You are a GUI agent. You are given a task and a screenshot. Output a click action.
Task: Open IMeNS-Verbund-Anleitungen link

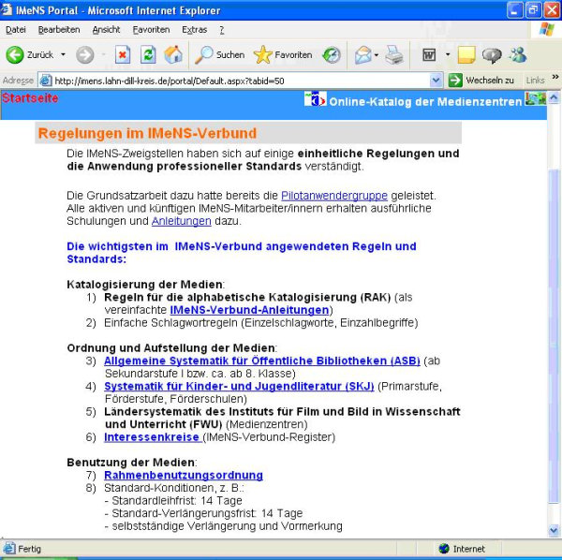(249, 310)
